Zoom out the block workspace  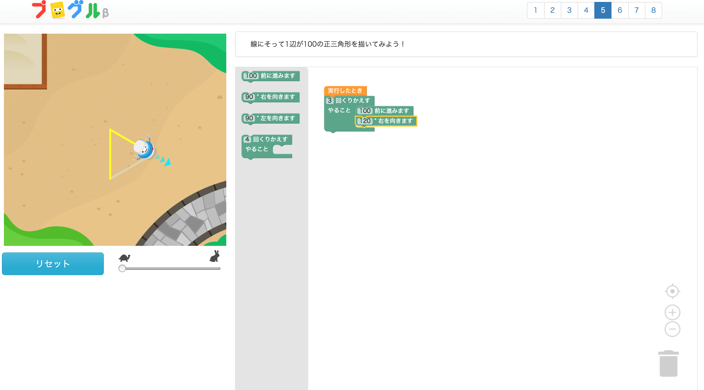coord(672,329)
